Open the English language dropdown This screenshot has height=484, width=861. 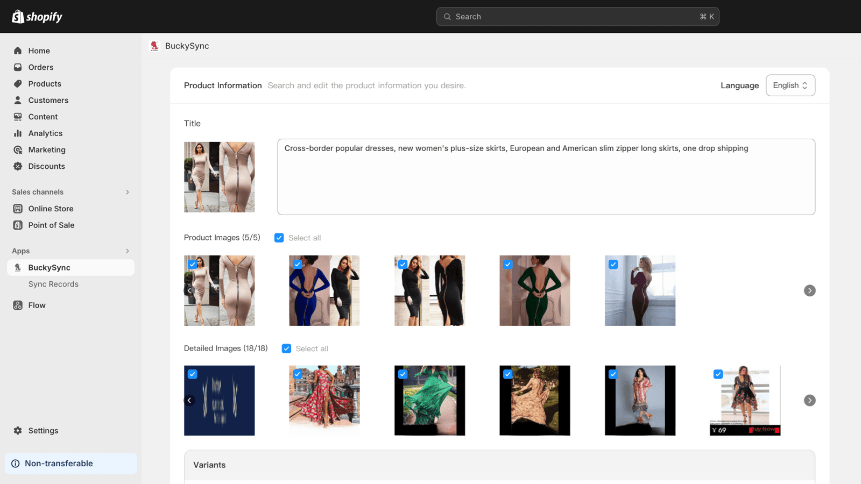[x=790, y=86]
